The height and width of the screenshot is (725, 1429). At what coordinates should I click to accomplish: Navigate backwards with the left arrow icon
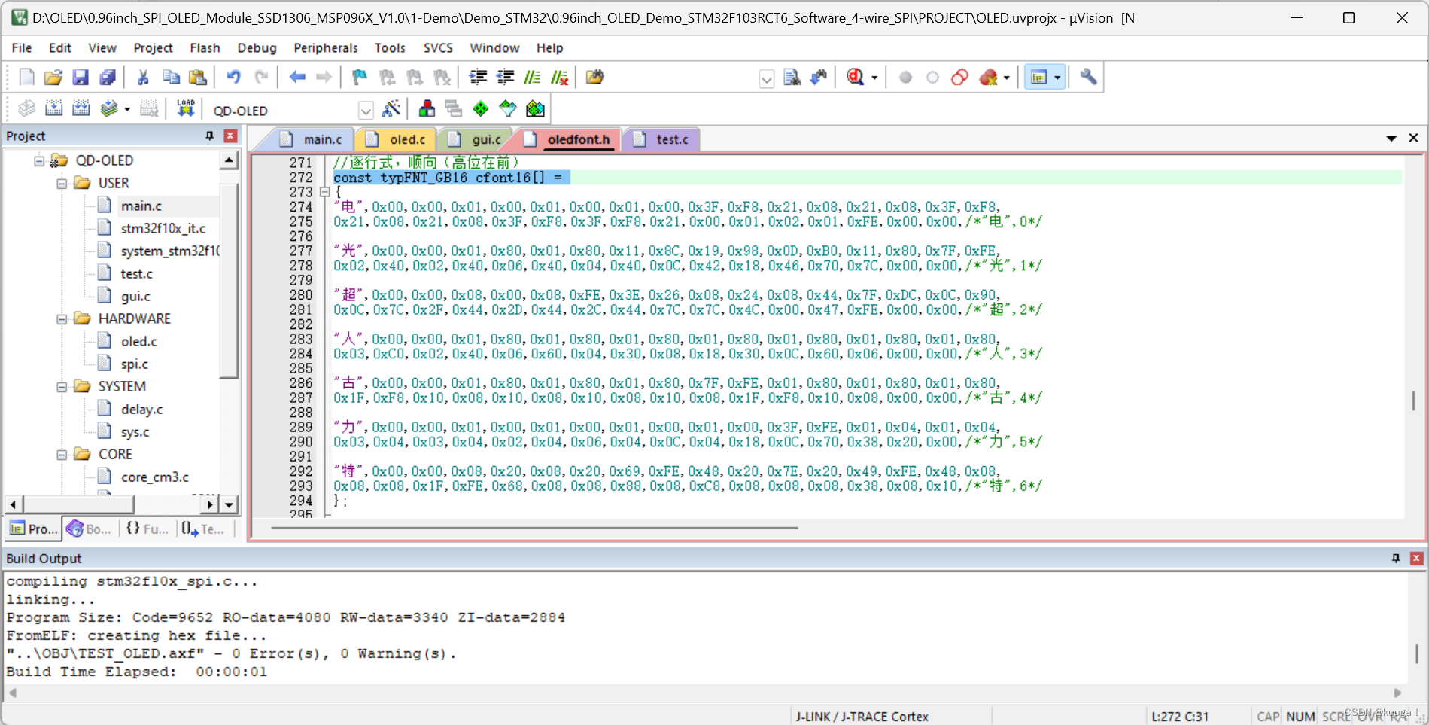[x=297, y=77]
